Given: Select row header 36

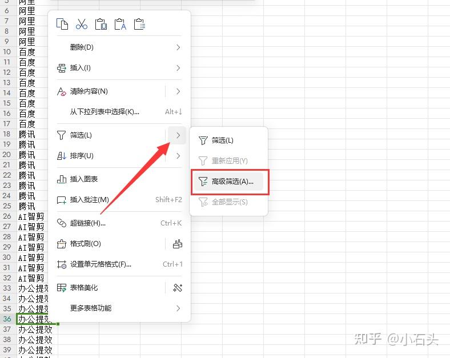Looking at the screenshot, I should pos(7,319).
